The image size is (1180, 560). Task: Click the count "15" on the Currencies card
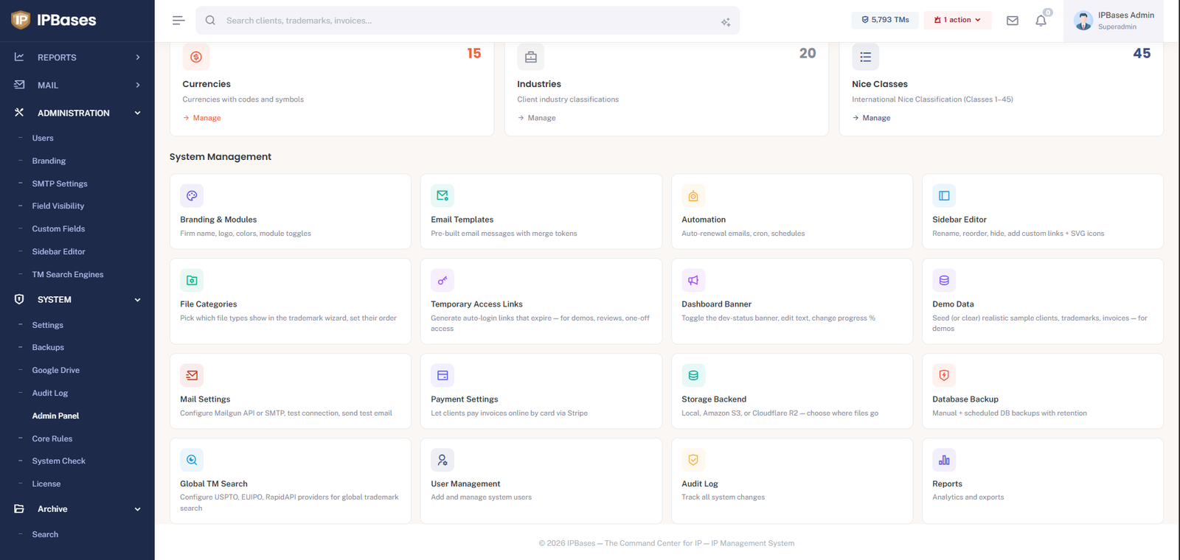pos(474,53)
